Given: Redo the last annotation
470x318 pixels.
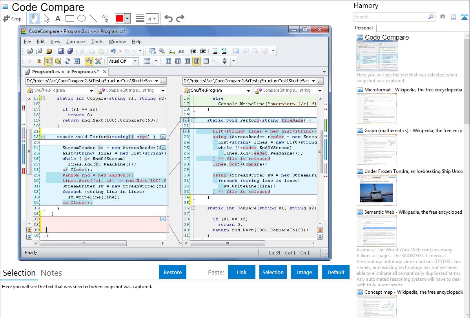Looking at the screenshot, I should tap(180, 18).
